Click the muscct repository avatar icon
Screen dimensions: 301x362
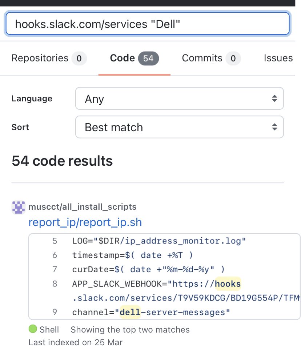[x=18, y=207]
